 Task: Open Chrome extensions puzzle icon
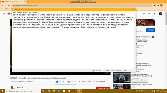(x=154, y=5)
